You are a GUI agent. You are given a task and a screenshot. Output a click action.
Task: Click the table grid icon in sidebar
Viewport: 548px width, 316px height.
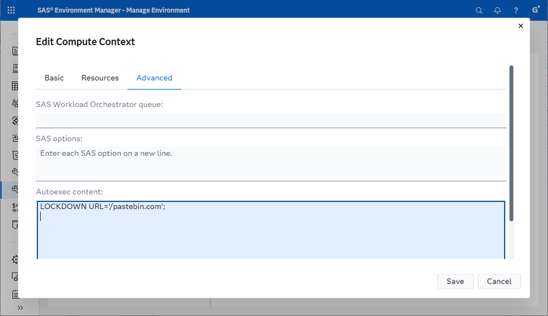pos(15,86)
